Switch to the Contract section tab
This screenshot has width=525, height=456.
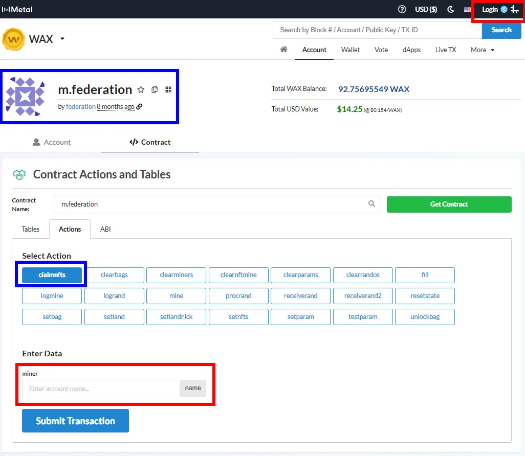tap(149, 142)
